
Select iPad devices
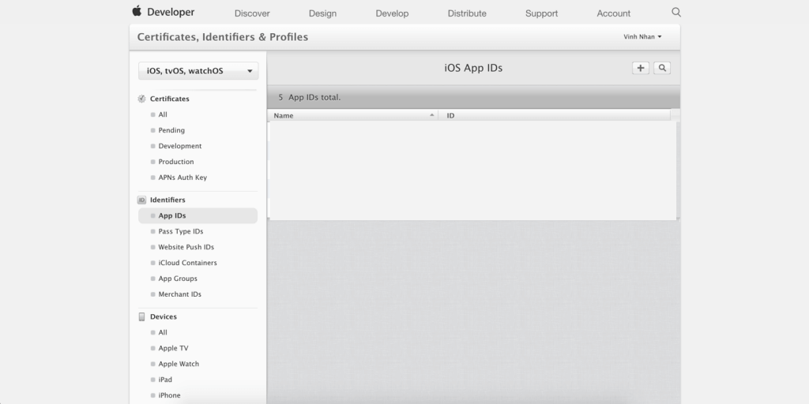click(165, 380)
